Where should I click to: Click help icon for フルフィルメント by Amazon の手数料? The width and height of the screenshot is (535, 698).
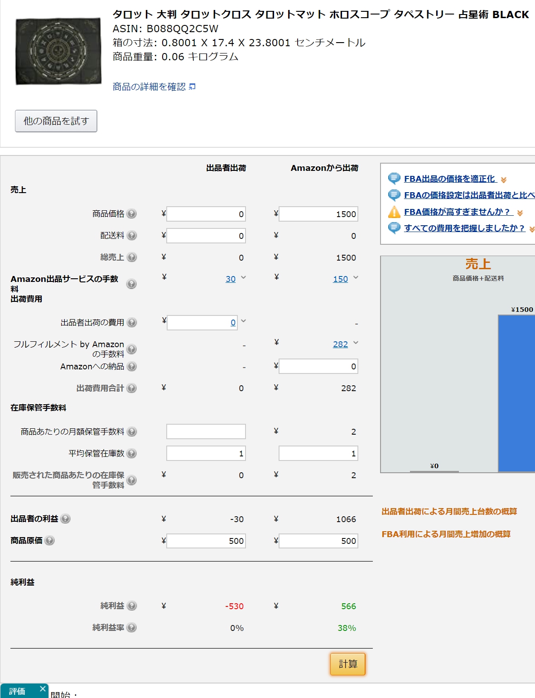(131, 349)
